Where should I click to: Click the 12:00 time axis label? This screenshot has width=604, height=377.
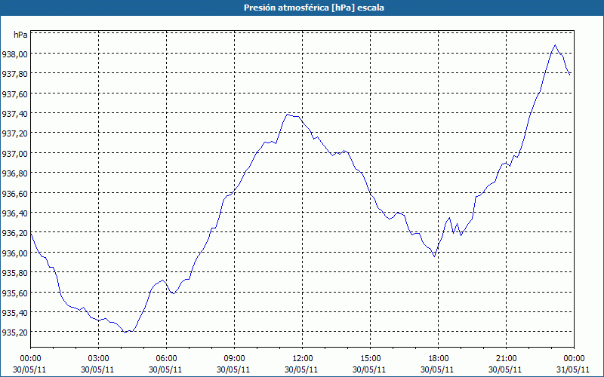[x=303, y=359]
